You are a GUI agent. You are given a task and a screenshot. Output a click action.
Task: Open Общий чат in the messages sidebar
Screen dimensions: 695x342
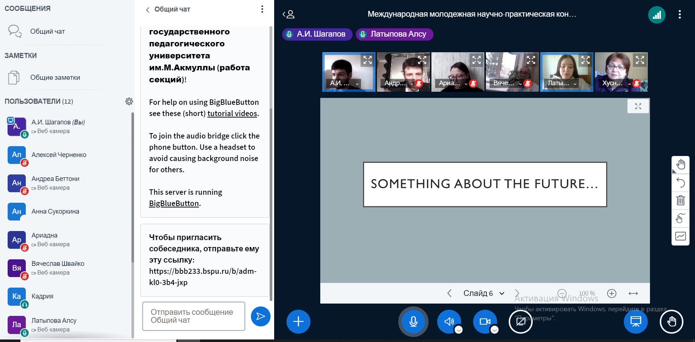tap(47, 32)
